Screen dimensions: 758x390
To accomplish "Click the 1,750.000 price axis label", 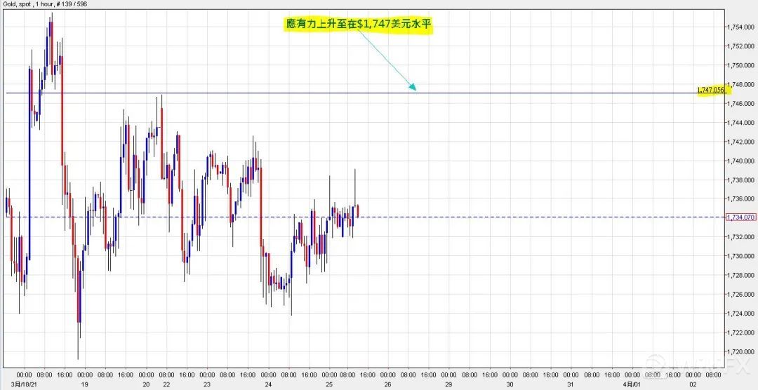I will pyautogui.click(x=740, y=65).
